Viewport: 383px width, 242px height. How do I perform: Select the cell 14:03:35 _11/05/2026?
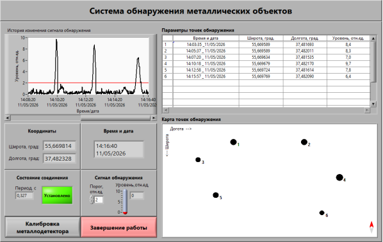[x=206, y=44]
